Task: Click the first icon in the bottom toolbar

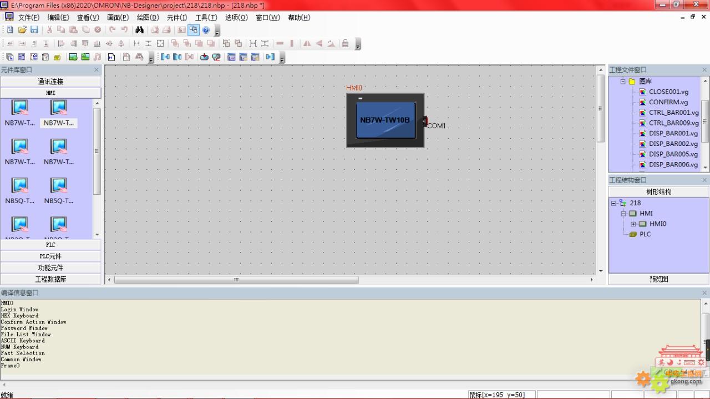Action: (10, 57)
